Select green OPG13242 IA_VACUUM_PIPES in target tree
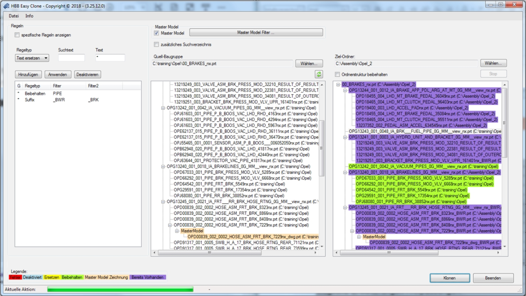This screenshot has height=296, width=526. 423,166
